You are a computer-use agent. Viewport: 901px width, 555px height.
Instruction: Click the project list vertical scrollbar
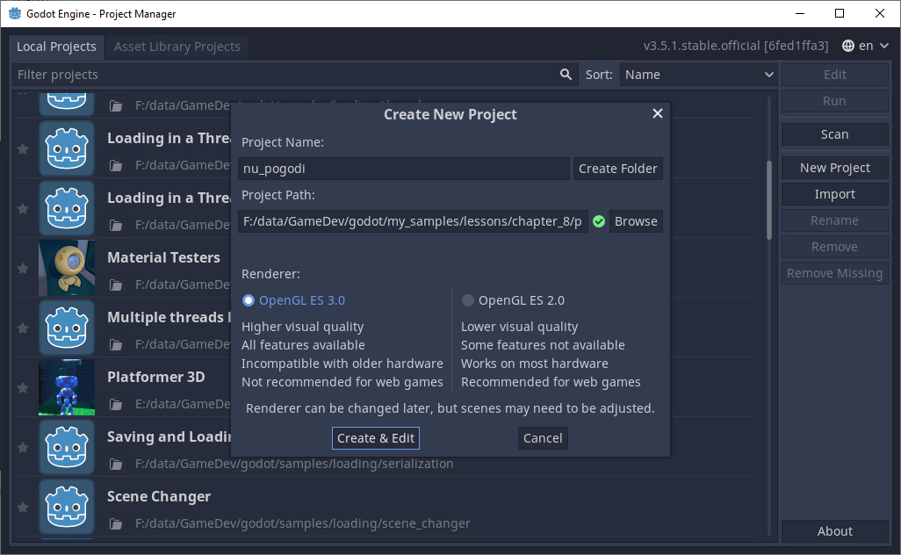click(769, 200)
